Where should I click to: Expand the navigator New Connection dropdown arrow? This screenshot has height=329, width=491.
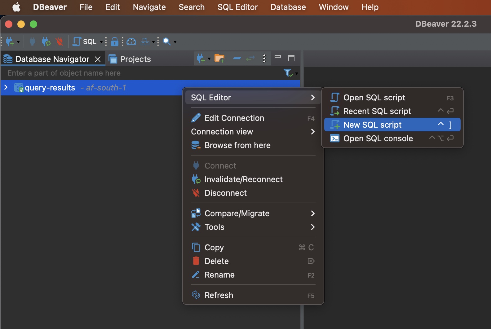[x=209, y=59]
